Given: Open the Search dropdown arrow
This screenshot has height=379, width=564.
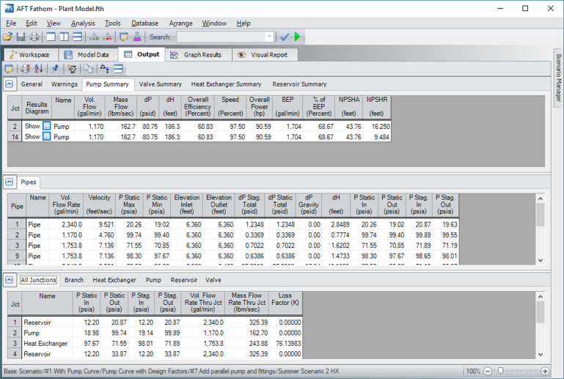Looking at the screenshot, I should point(269,37).
